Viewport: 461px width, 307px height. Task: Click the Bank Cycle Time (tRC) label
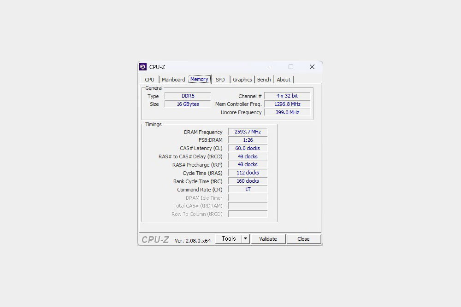(198, 181)
